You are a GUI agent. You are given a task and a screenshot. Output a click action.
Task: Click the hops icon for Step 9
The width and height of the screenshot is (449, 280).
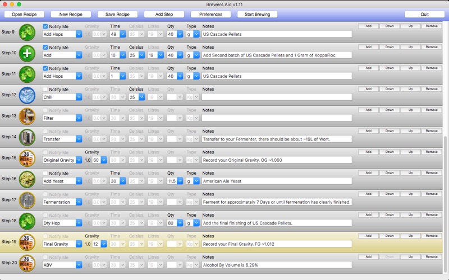(x=27, y=32)
